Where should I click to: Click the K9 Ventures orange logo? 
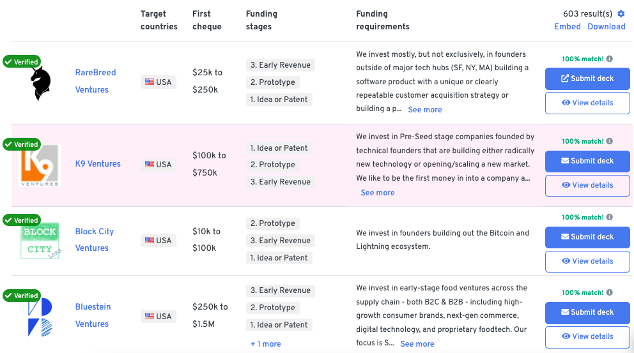[40, 165]
